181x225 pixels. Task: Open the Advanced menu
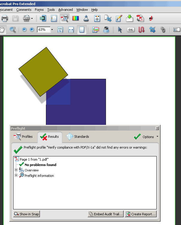tap(65, 10)
